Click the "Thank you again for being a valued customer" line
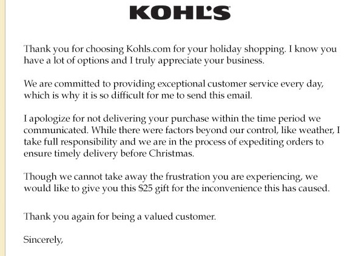 [x=120, y=217]
